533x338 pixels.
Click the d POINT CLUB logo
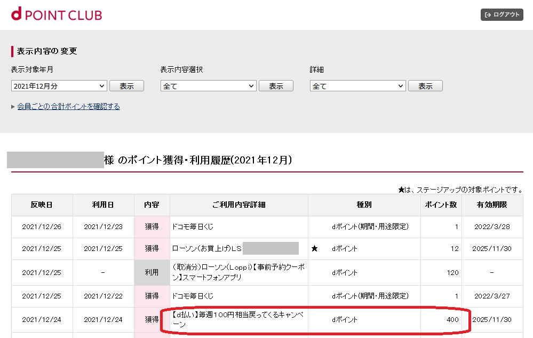[57, 14]
